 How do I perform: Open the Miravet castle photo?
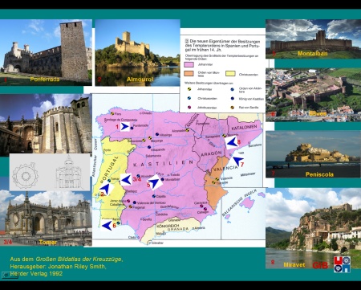[313, 228]
